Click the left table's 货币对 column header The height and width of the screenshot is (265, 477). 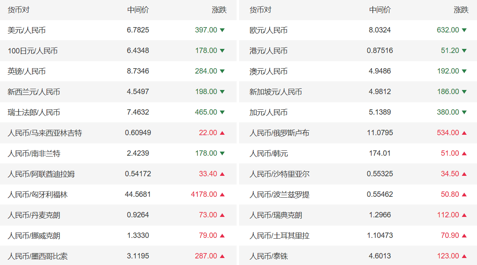pyautogui.click(x=19, y=10)
